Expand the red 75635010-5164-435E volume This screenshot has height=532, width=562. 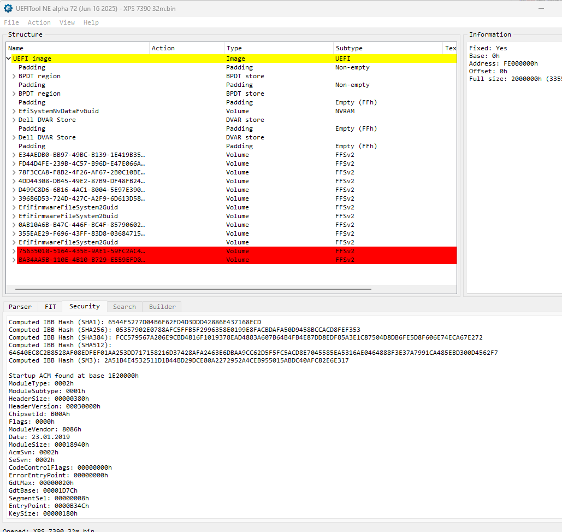click(x=14, y=251)
